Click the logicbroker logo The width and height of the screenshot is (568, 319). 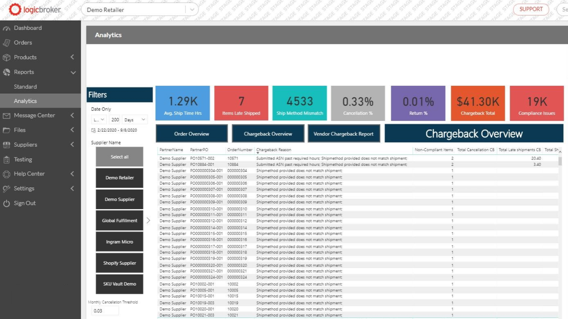[35, 9]
